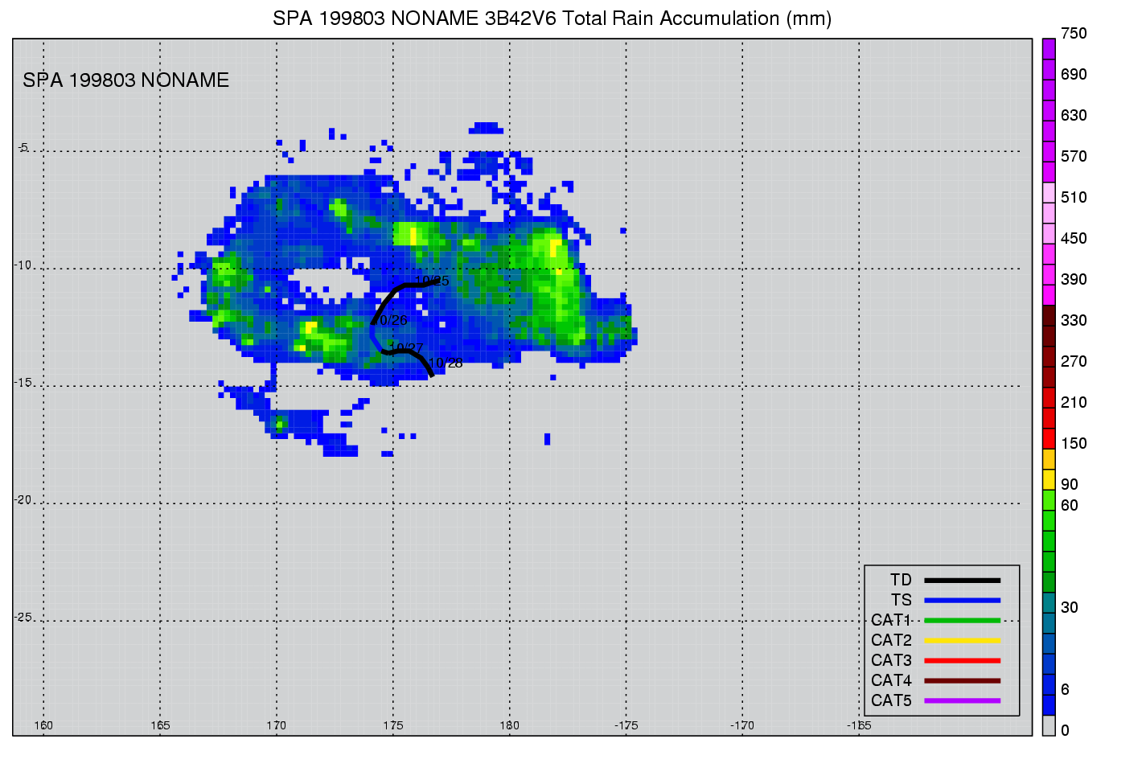
Task: Click the CAT5 purple legend line
Action: point(962,700)
